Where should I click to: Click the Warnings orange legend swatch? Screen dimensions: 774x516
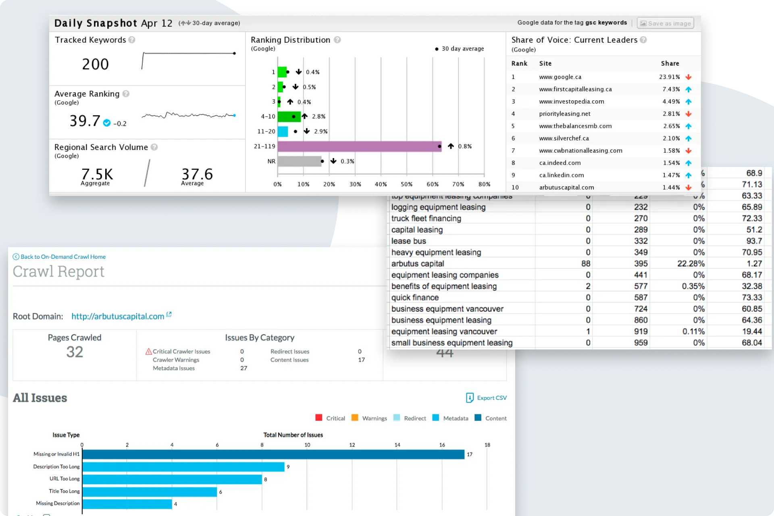tap(355, 418)
